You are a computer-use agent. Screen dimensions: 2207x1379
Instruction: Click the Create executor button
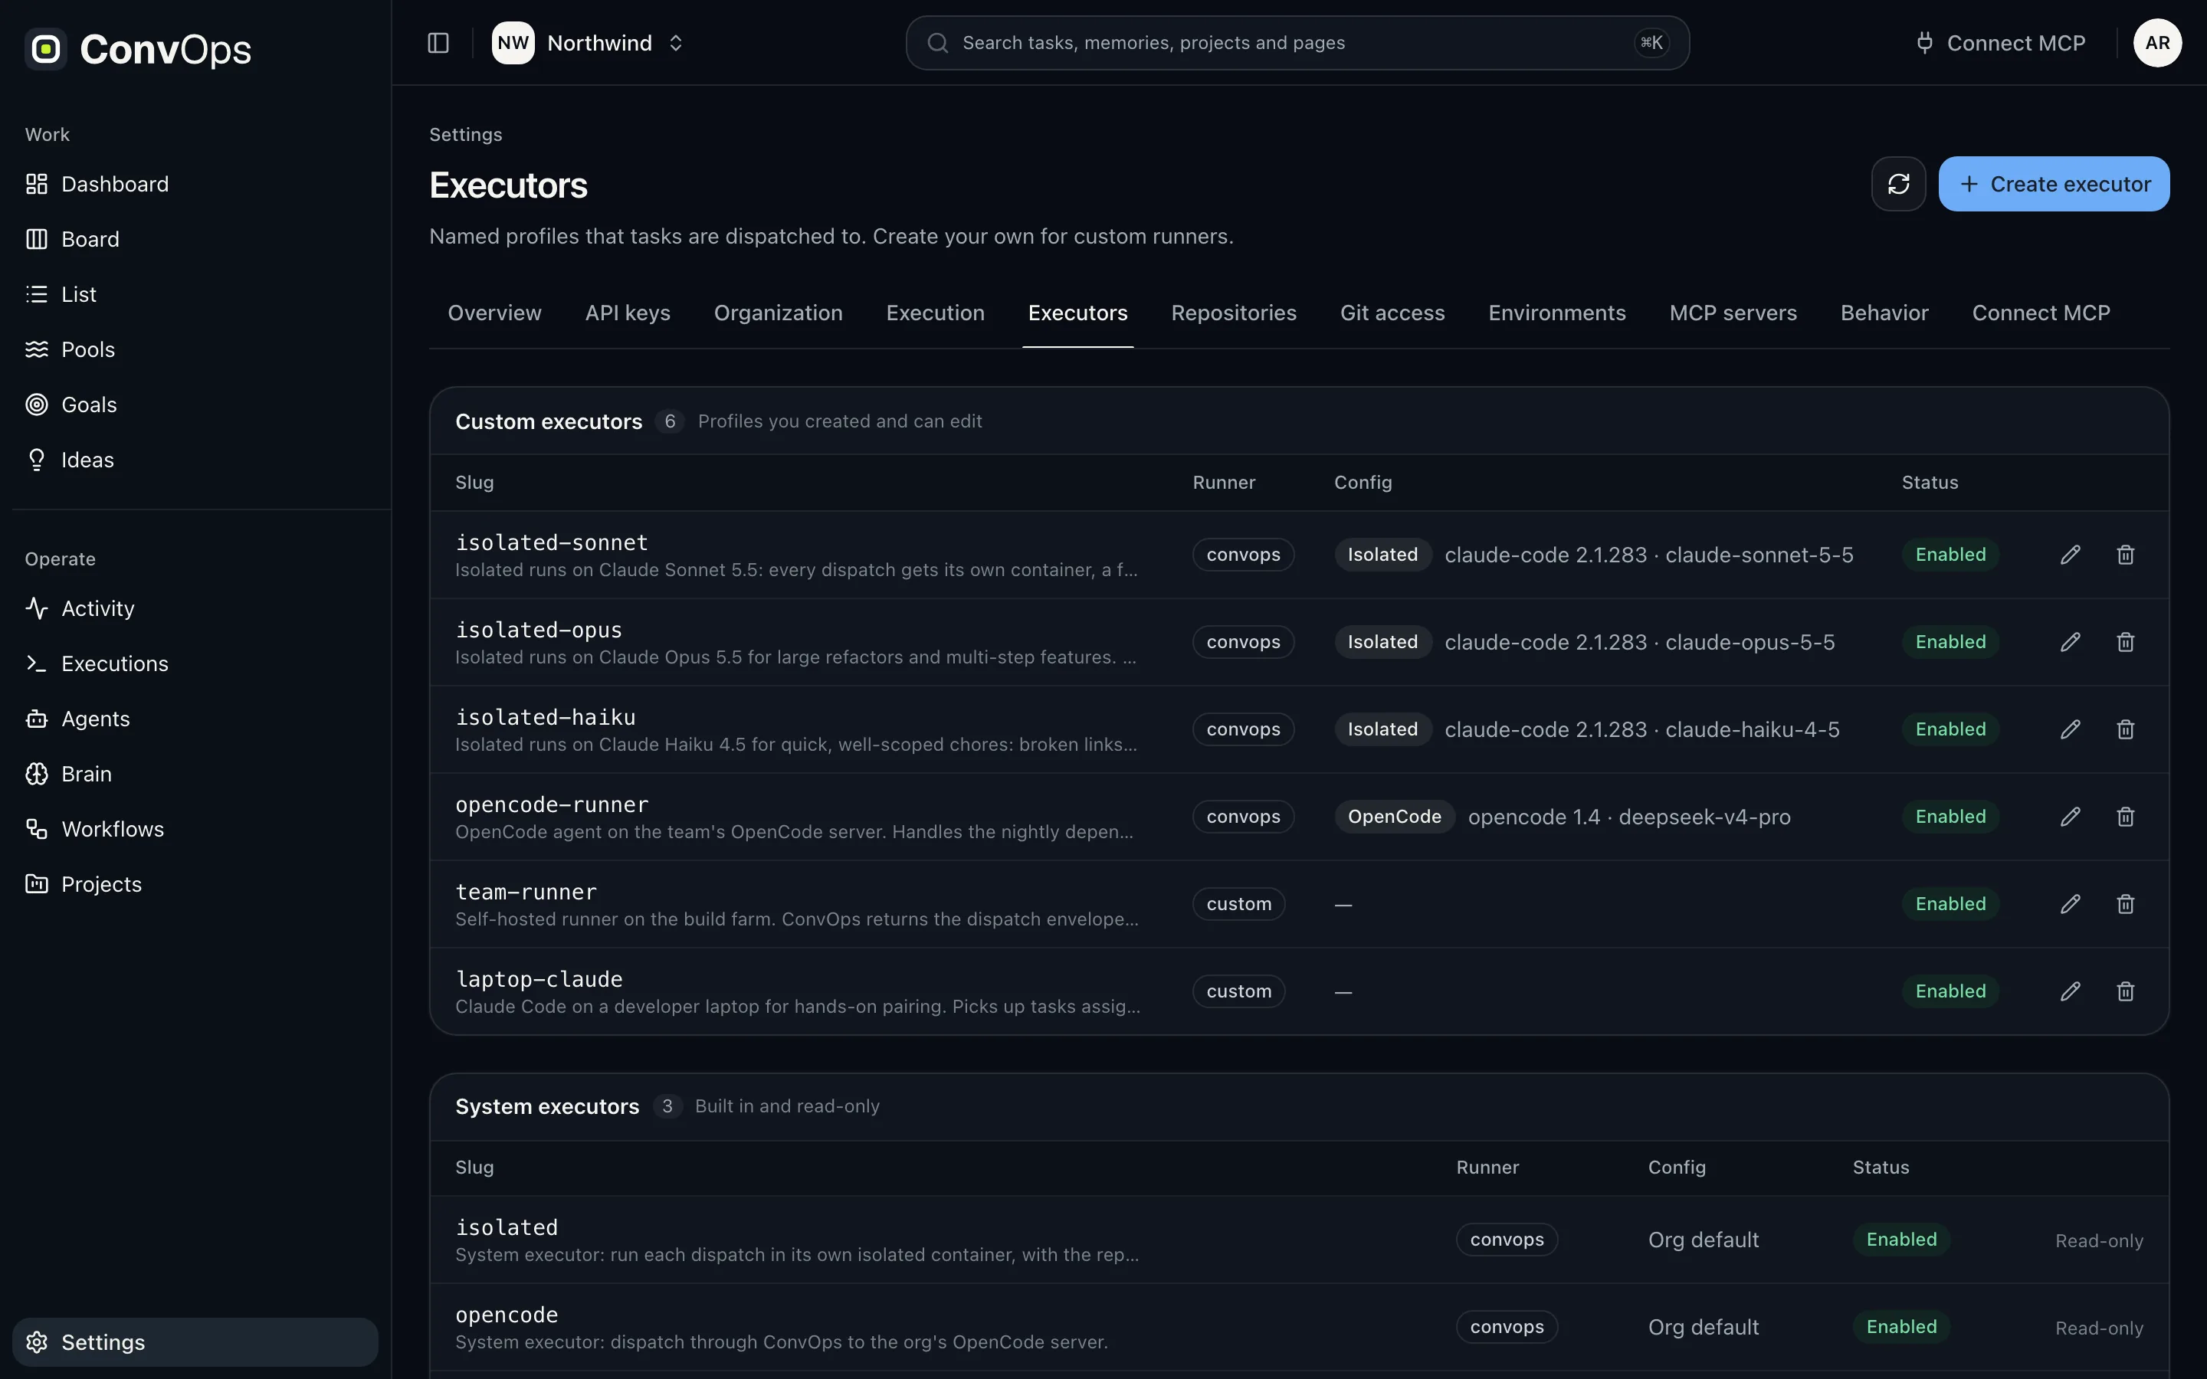point(2054,184)
